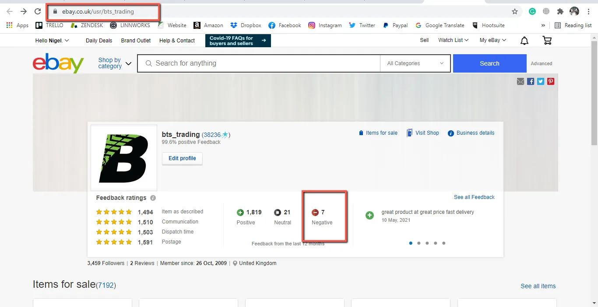Open the eBay shopping cart
The width and height of the screenshot is (598, 307).
click(x=547, y=41)
